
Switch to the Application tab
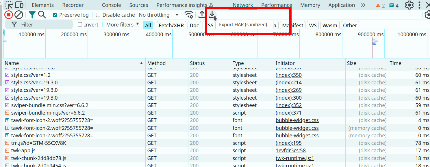341,5
